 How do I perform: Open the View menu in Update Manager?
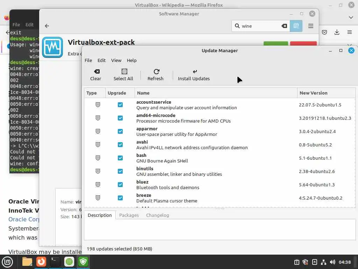click(116, 60)
